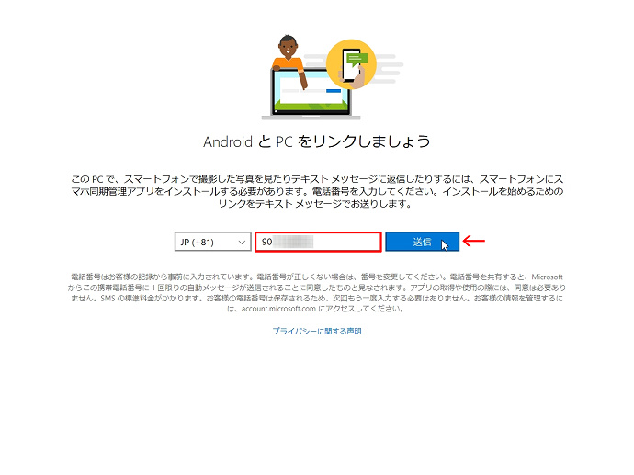This screenshot has height=475, width=634.
Task: Click the blue 送信 send button
Action: click(422, 242)
